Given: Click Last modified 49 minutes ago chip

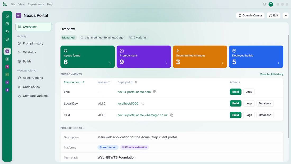Looking at the screenshot, I should 102,38.
